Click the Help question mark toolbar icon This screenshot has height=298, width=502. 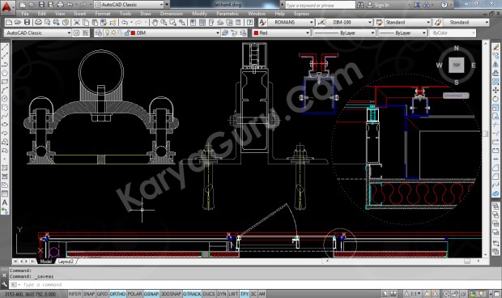click(x=249, y=23)
